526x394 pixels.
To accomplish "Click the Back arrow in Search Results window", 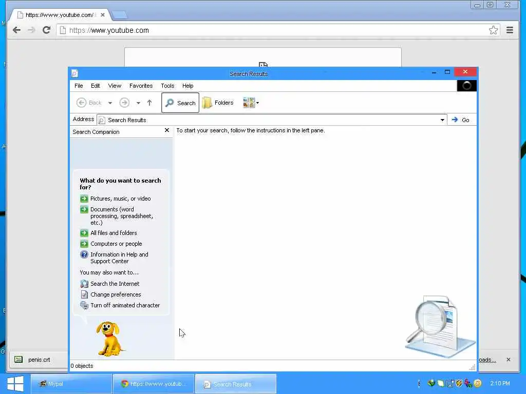I will tap(88, 103).
